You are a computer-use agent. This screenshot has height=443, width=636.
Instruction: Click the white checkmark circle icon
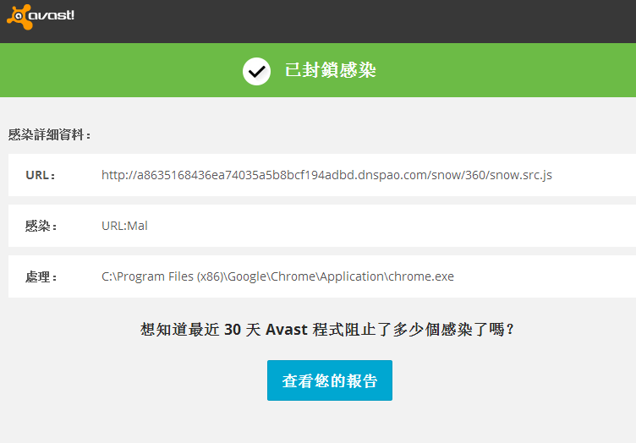pos(256,71)
